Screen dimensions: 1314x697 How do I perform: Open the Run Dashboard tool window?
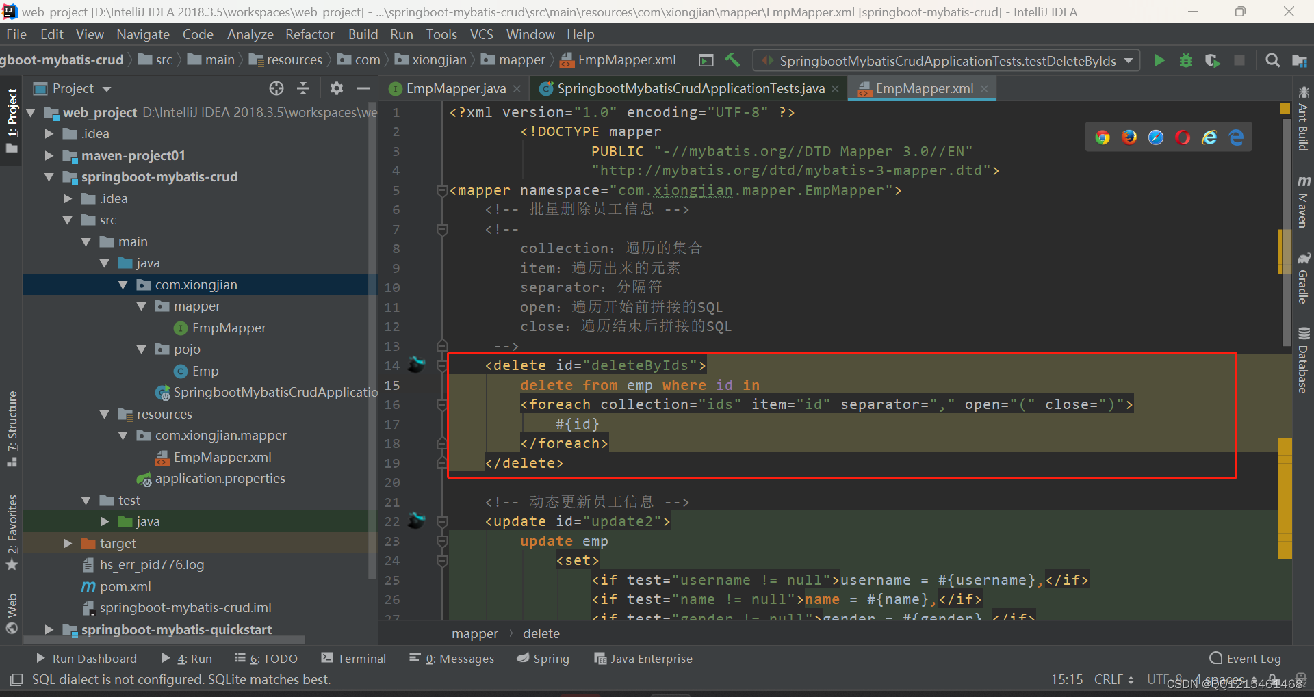tap(86, 658)
